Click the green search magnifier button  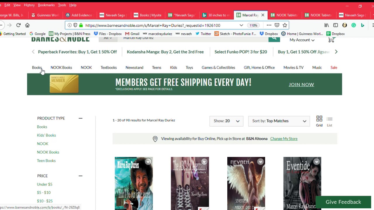click(274, 39)
